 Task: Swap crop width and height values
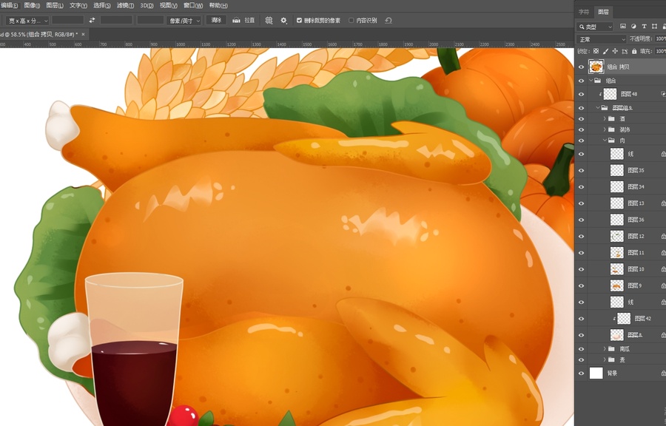[92, 21]
